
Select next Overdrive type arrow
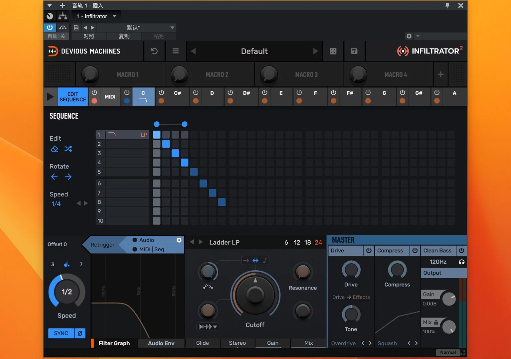coord(370,343)
